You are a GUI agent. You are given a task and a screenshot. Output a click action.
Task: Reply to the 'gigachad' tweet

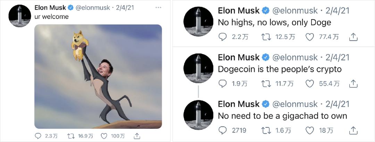(x=223, y=130)
